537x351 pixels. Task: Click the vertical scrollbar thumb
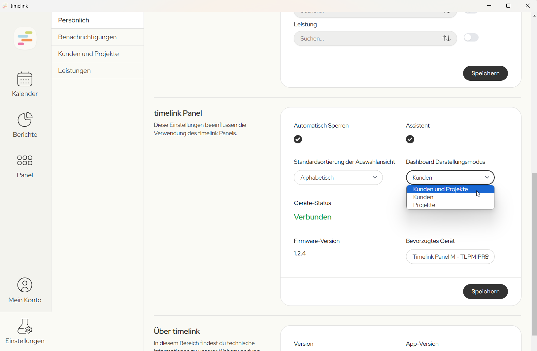point(534,254)
